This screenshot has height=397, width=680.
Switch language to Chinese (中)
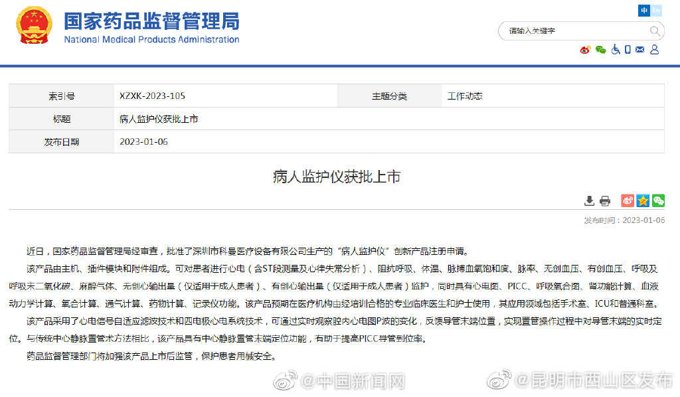643,11
